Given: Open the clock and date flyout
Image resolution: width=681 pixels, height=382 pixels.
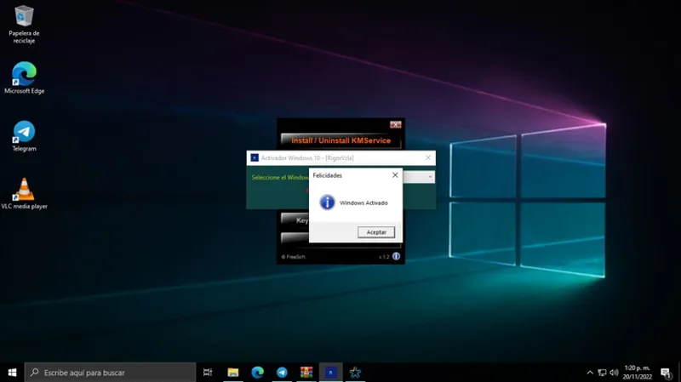Looking at the screenshot, I should (637, 373).
